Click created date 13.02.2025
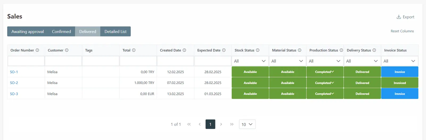The height and width of the screenshot is (140, 426). pos(175,94)
